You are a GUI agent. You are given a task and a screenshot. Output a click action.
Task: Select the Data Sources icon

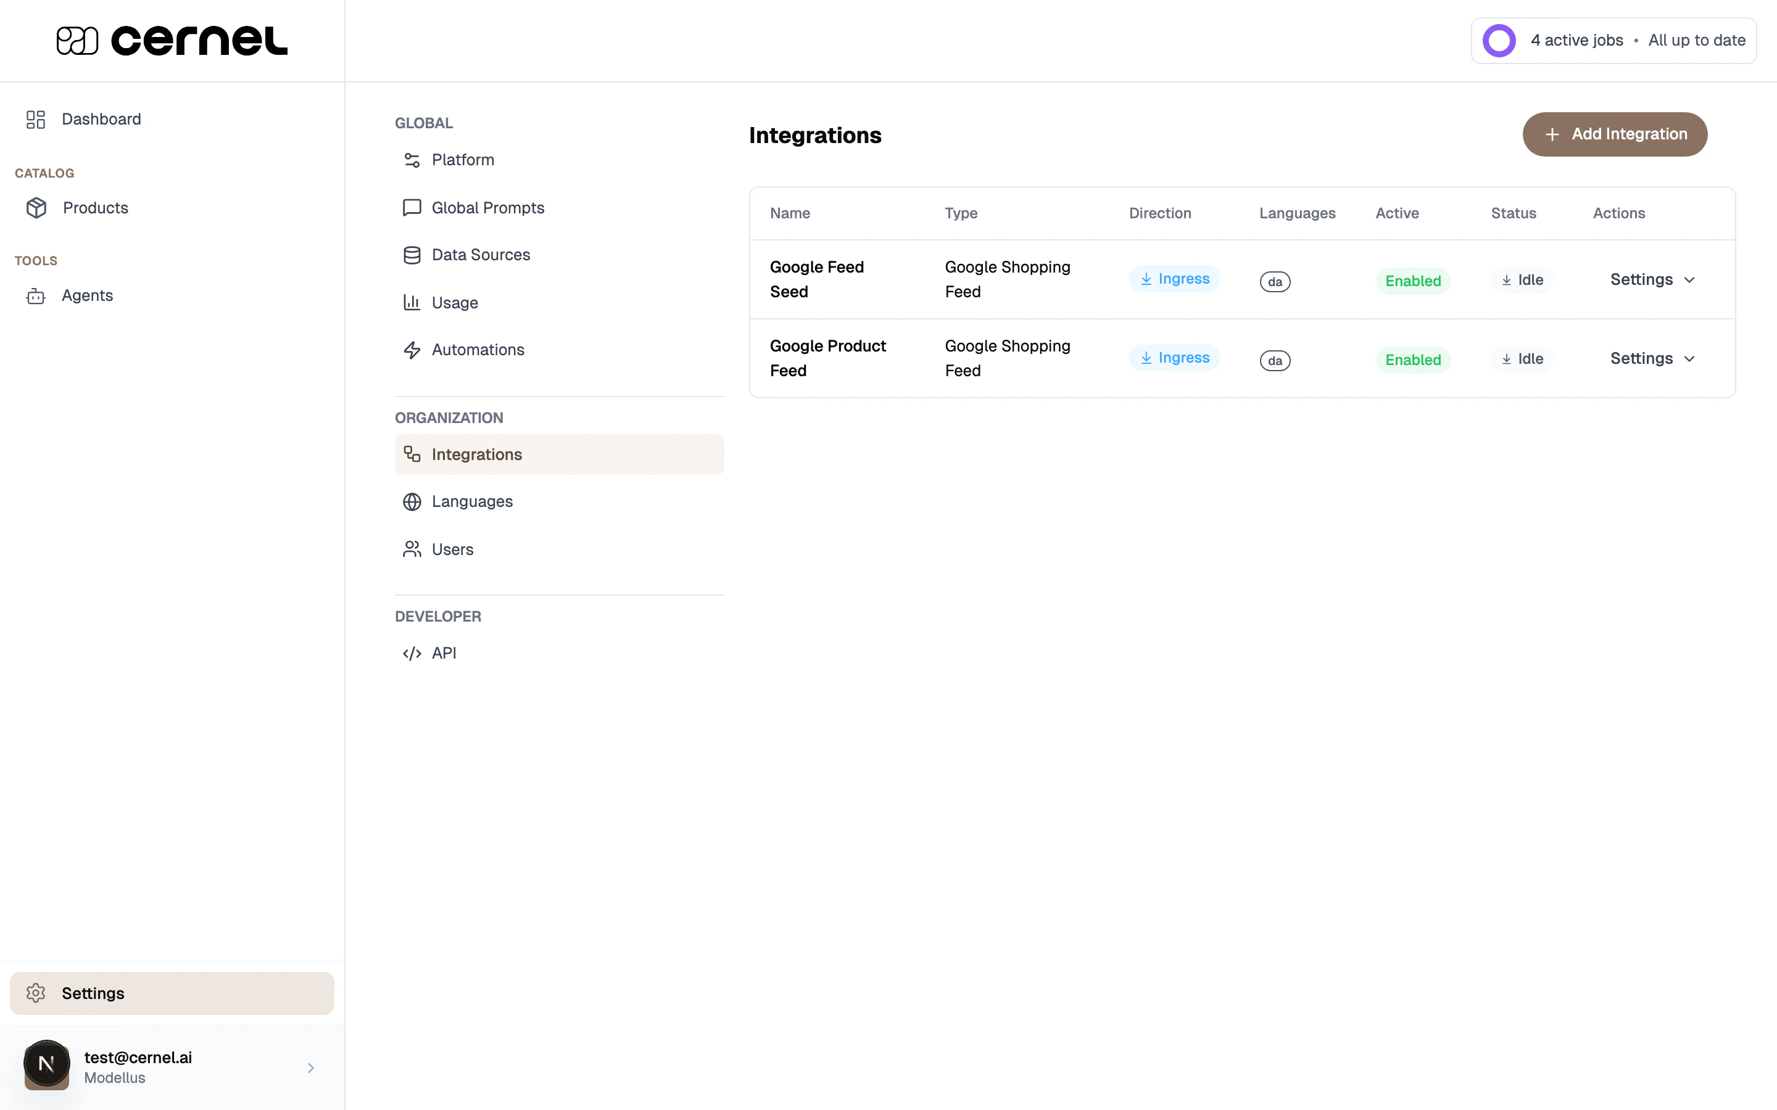(412, 255)
